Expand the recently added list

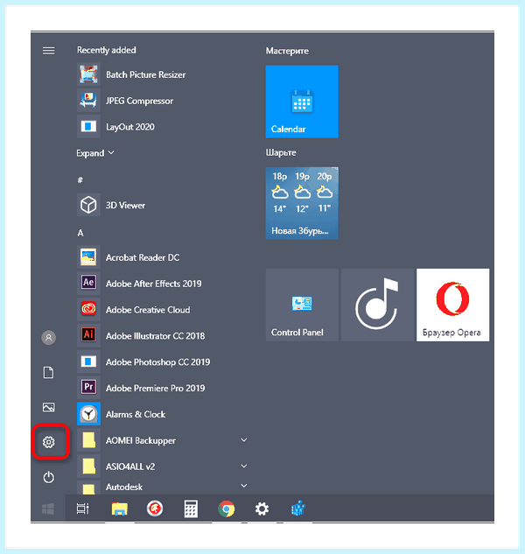point(95,153)
